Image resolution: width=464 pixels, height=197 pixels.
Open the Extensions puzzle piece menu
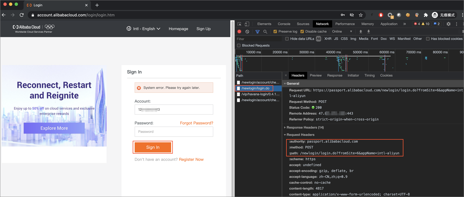coord(426,15)
